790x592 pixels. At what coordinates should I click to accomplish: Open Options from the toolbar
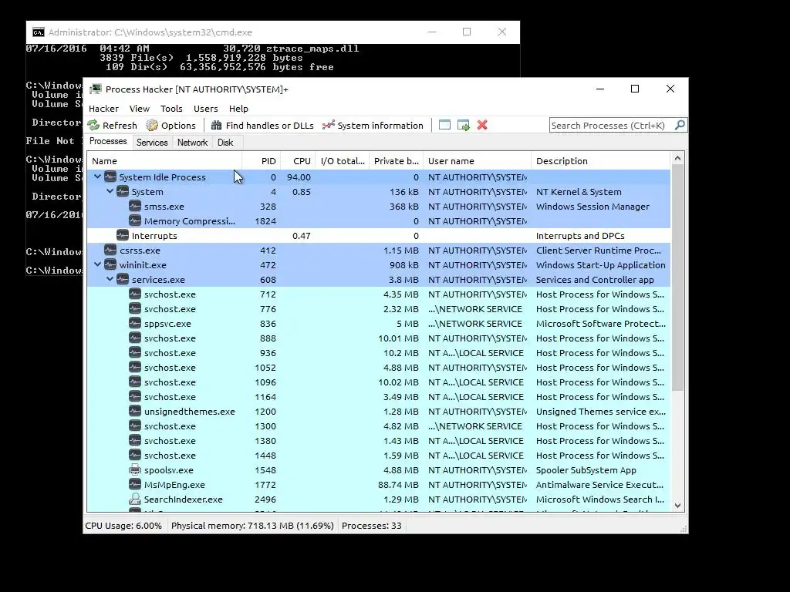click(170, 126)
